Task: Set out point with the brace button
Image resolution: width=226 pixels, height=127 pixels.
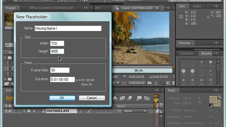Action: click(x=125, y=77)
